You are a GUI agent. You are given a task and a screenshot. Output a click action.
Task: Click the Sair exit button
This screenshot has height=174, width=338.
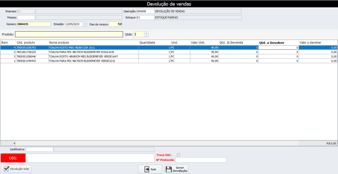tap(150, 169)
